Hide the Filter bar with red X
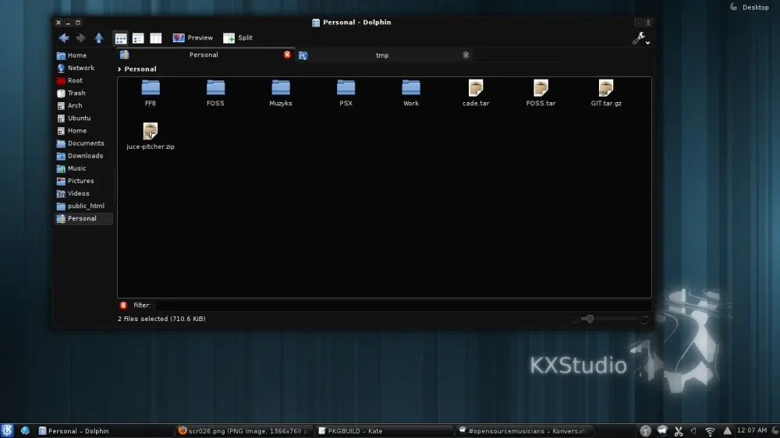Image resolution: width=780 pixels, height=438 pixels. 123,306
